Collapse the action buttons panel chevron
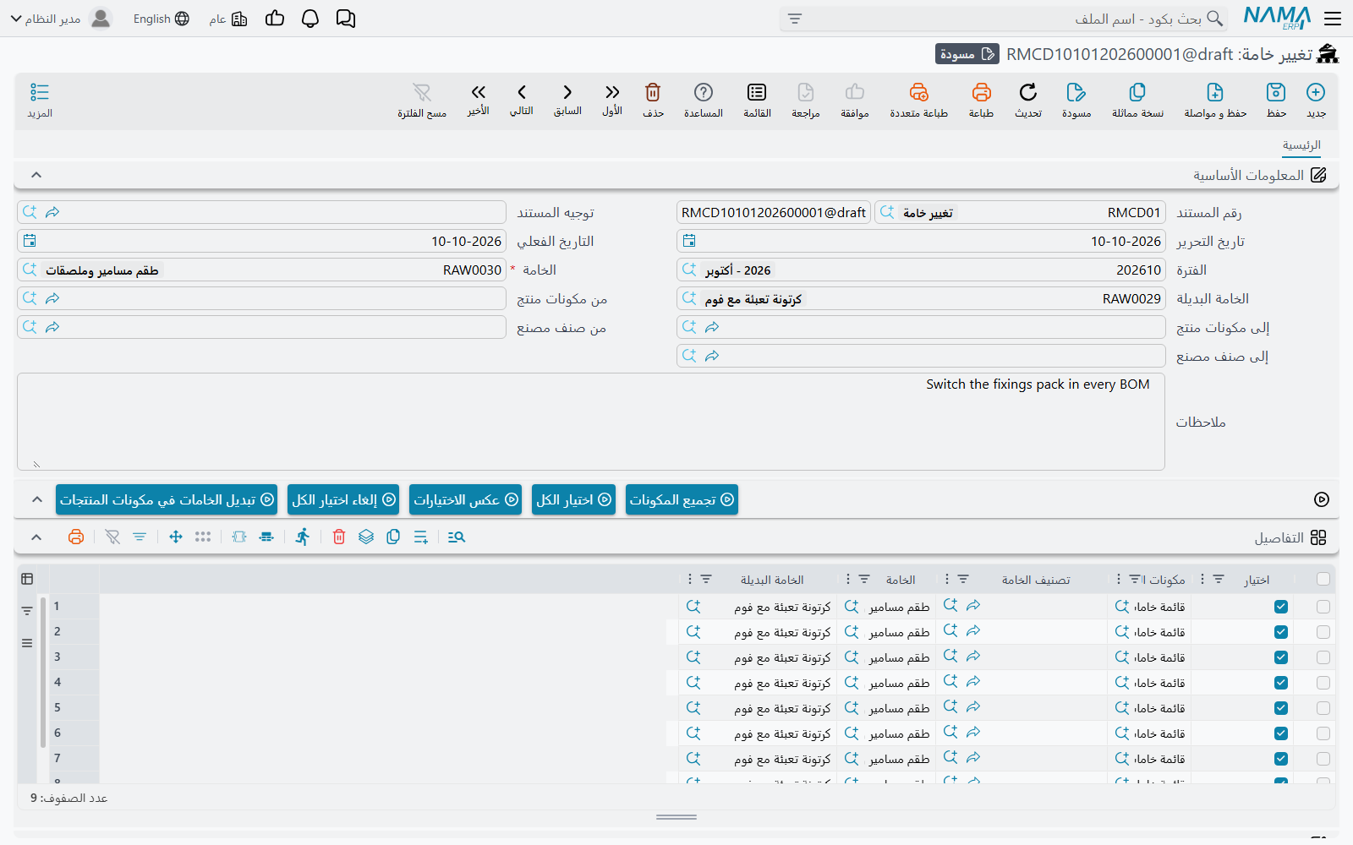 tap(37, 499)
